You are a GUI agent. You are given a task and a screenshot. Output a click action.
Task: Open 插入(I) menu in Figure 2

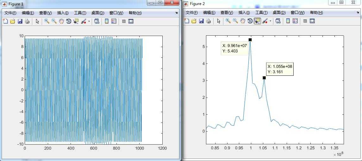244,13
